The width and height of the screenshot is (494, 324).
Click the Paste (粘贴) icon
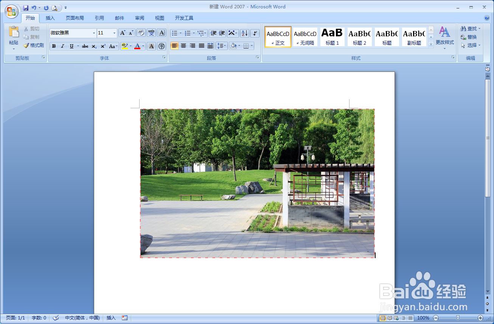pos(14,31)
